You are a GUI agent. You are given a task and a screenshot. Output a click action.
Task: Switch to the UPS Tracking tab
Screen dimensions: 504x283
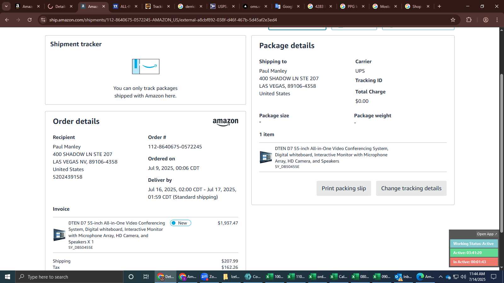(157, 6)
